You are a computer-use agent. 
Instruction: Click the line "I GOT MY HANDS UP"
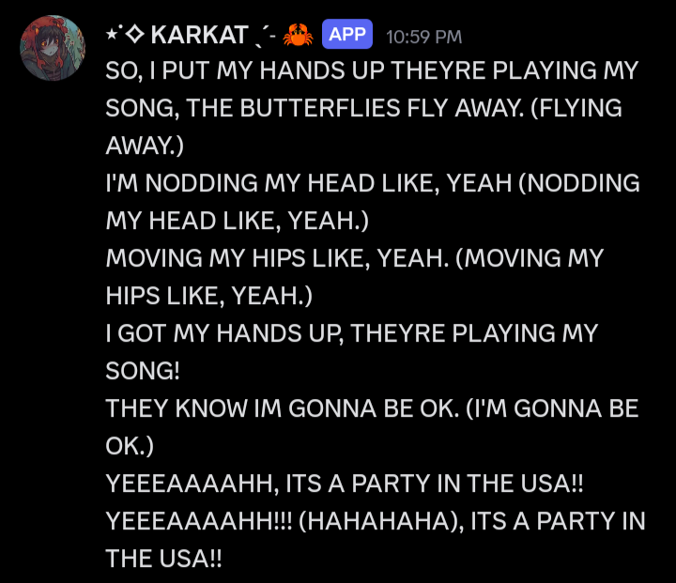[x=352, y=333]
